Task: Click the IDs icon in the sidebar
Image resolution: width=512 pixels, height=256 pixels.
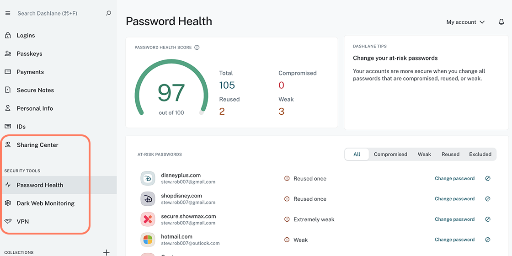Action: [x=8, y=126]
